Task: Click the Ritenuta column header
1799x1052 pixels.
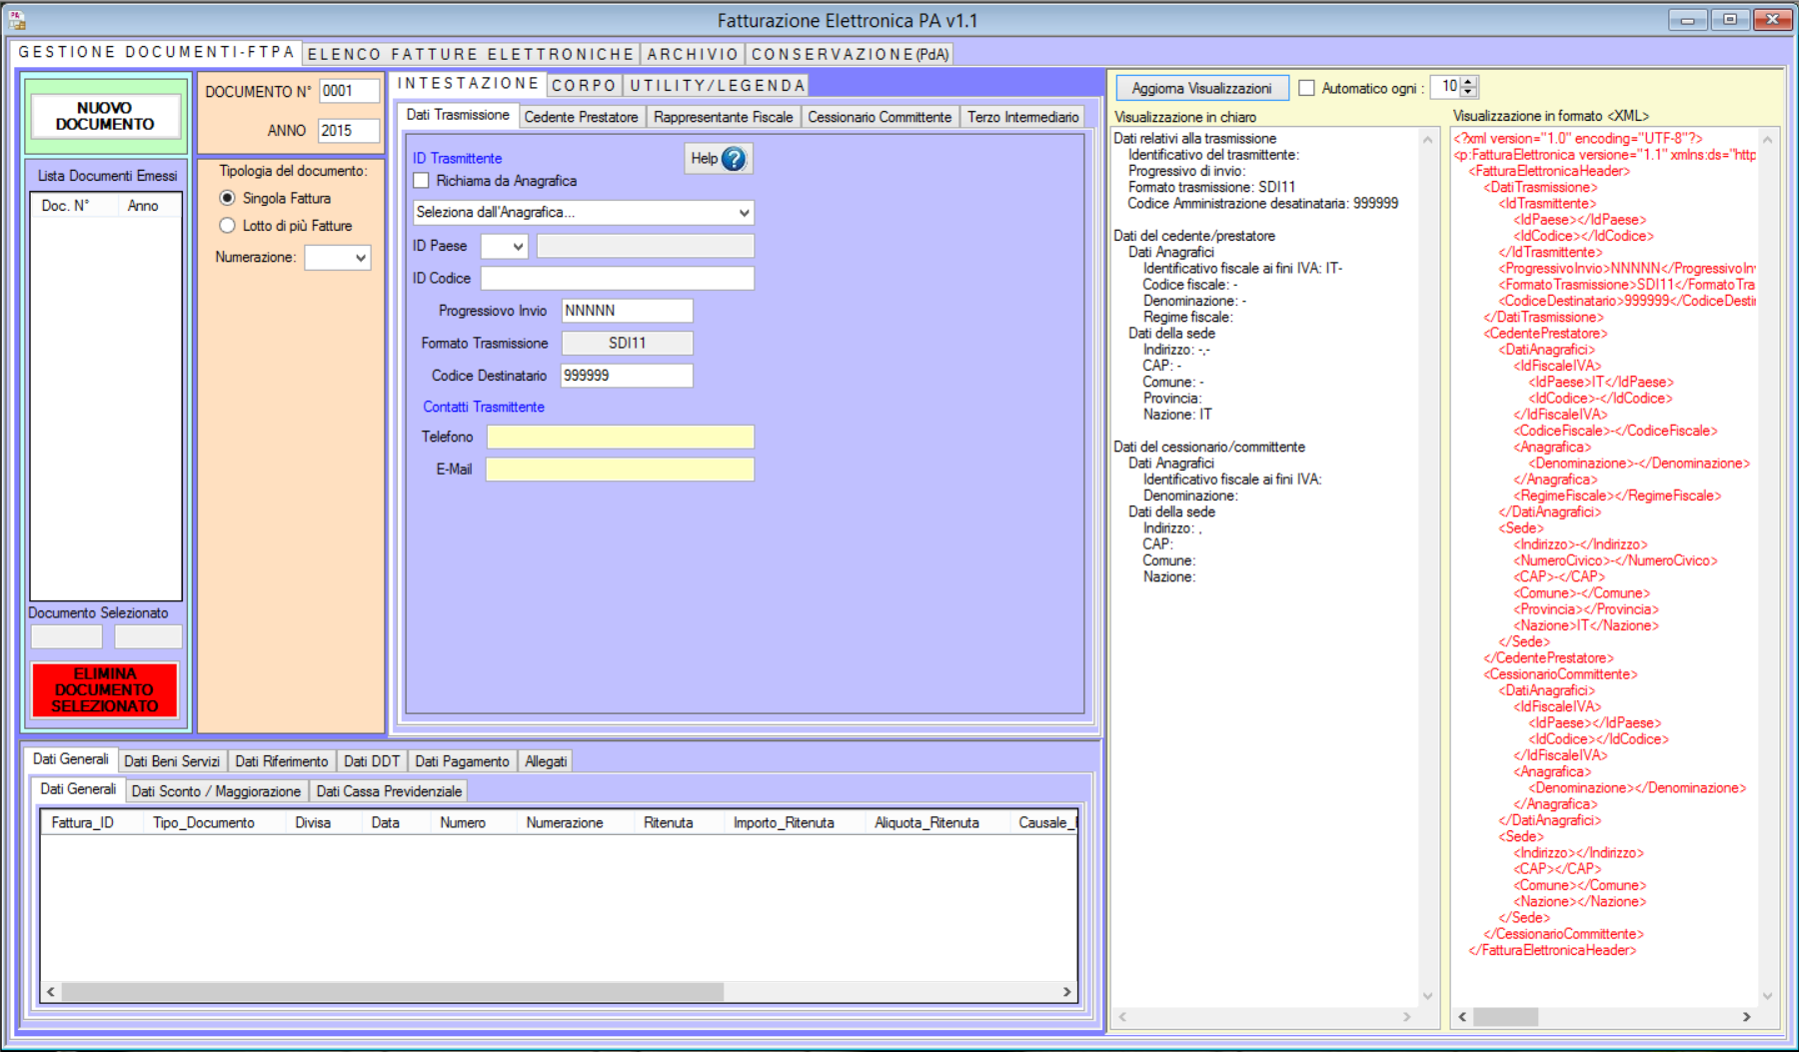Action: pyautogui.click(x=669, y=823)
